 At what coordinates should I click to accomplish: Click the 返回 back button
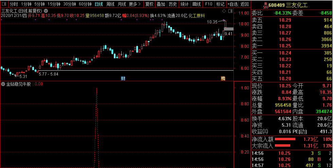[245, 4]
